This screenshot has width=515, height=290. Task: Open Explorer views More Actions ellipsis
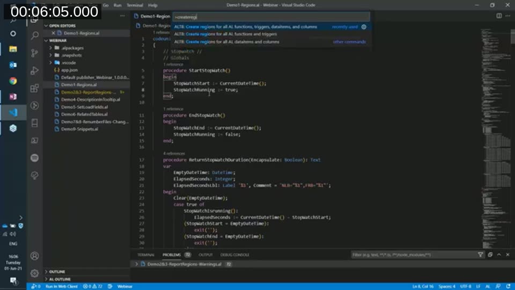pos(122,16)
